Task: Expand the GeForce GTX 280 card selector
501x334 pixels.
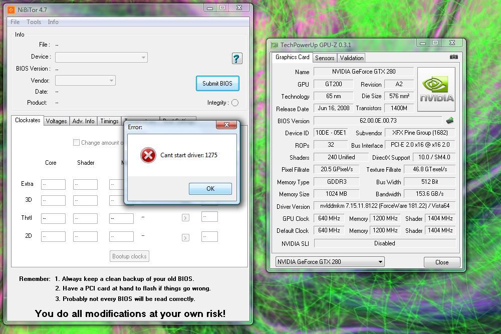Action: pyautogui.click(x=330, y=262)
